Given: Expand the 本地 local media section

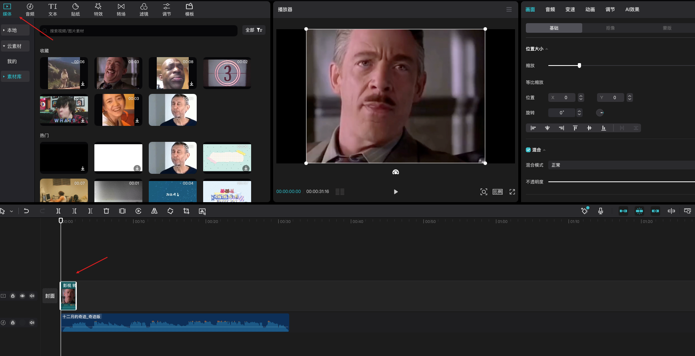Looking at the screenshot, I should pos(15,30).
